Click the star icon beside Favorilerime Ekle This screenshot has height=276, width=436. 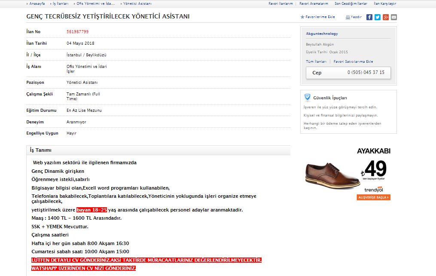point(302,17)
